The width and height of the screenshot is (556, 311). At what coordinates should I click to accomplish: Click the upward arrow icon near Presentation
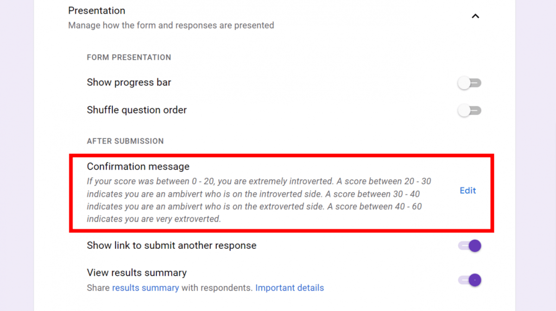(x=475, y=16)
